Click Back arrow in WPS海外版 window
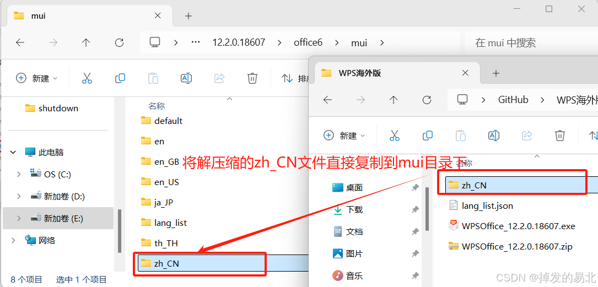This screenshot has height=287, width=598. coord(327,100)
